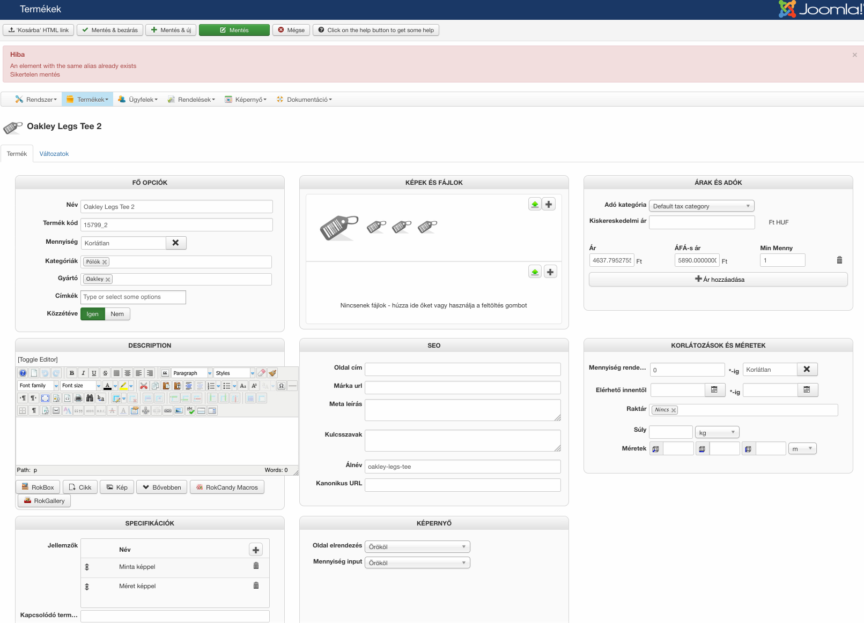Insert special character with the Omega icon

tap(281, 386)
